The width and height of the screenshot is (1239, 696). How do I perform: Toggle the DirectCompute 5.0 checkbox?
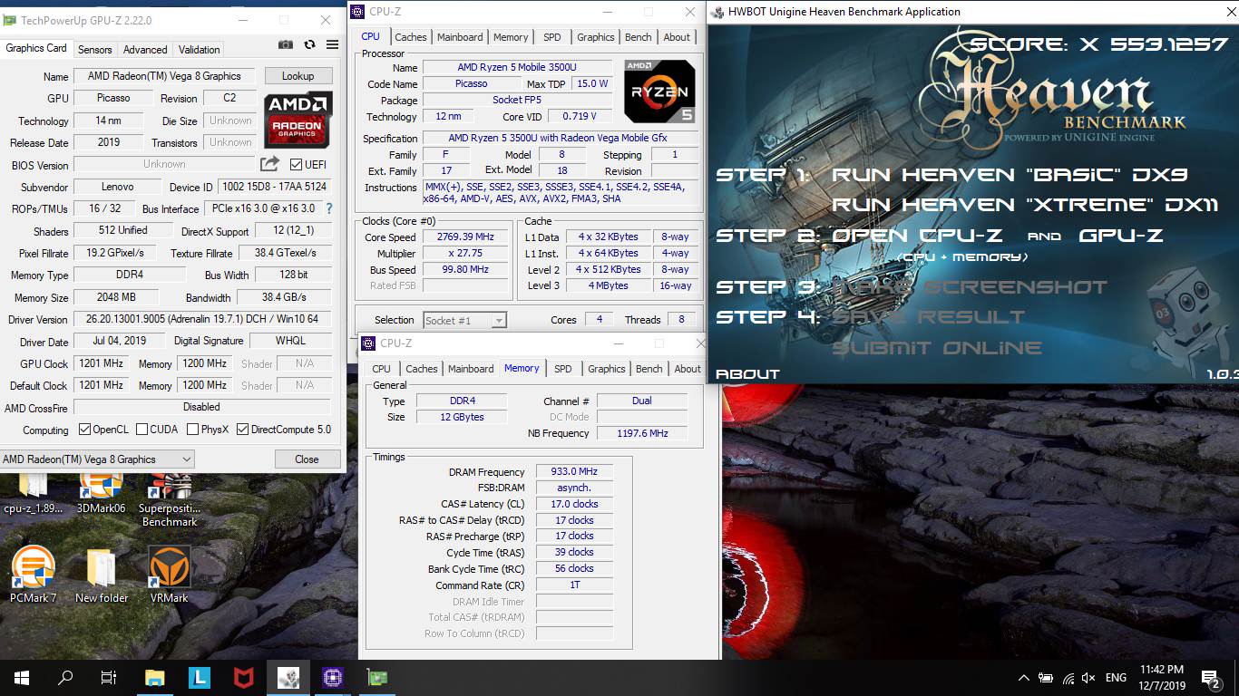coord(242,430)
